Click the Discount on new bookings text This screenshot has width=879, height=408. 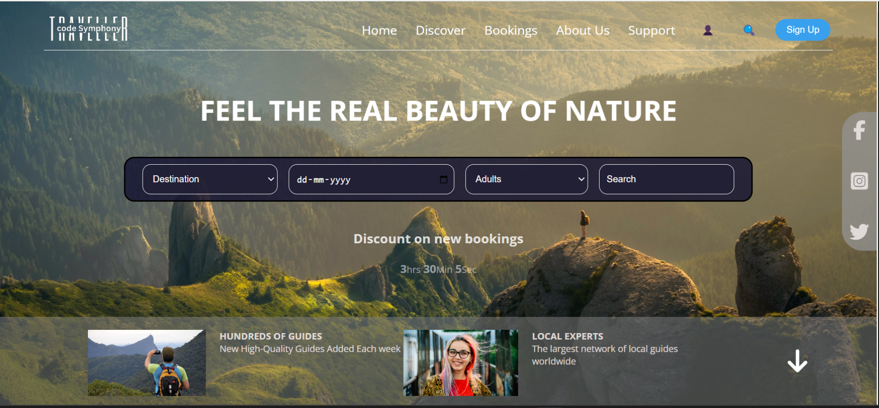point(438,239)
